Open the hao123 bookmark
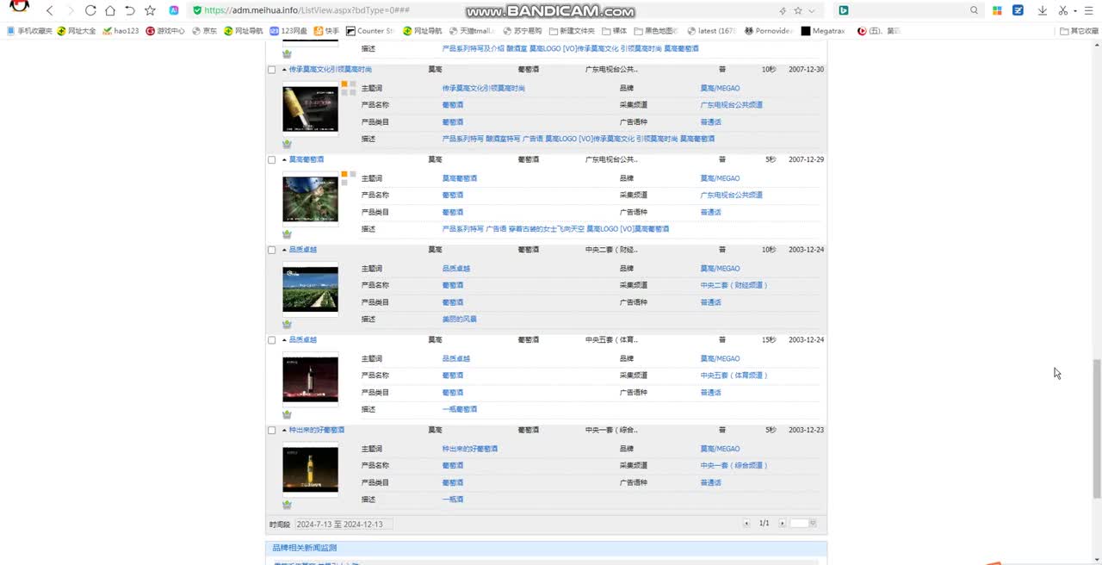This screenshot has width=1102, height=565. [121, 31]
